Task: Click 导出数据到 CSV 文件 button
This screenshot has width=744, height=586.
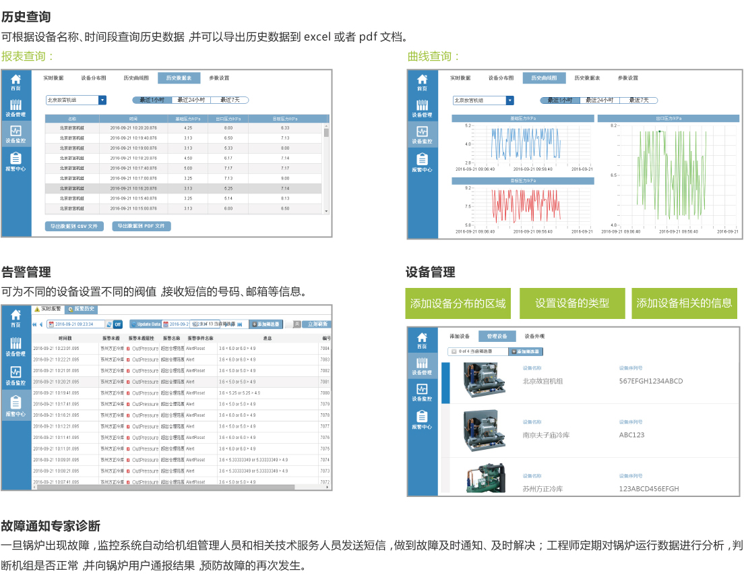Action: [74, 226]
